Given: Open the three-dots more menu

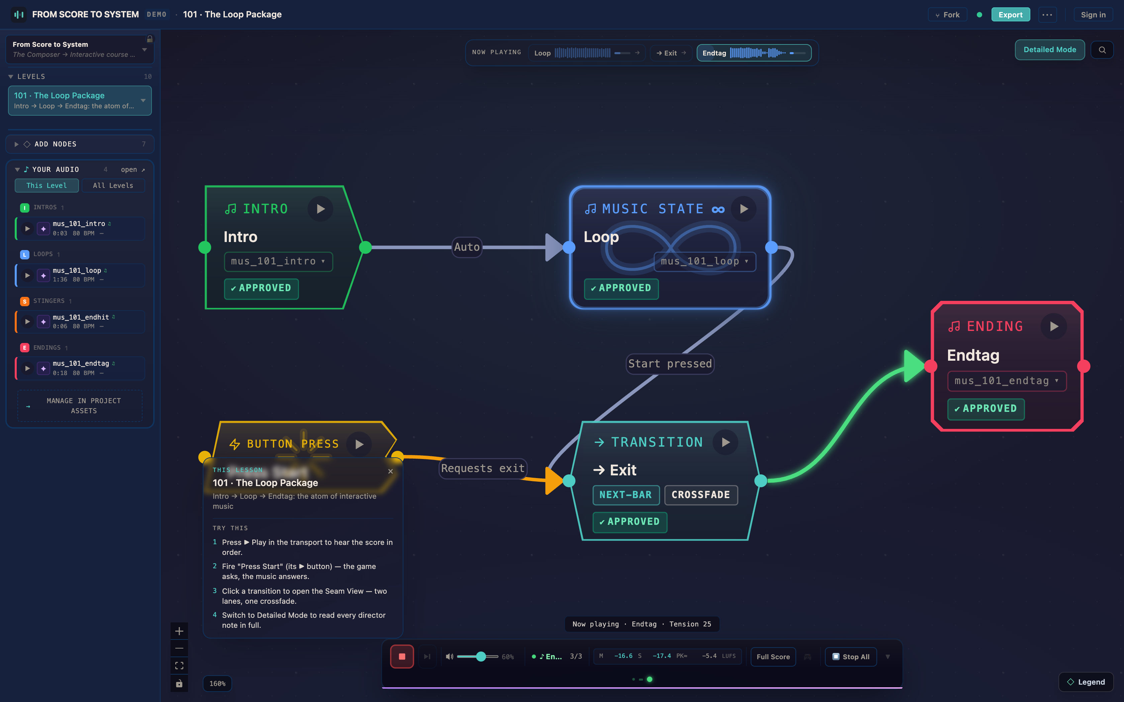Looking at the screenshot, I should coord(1047,14).
